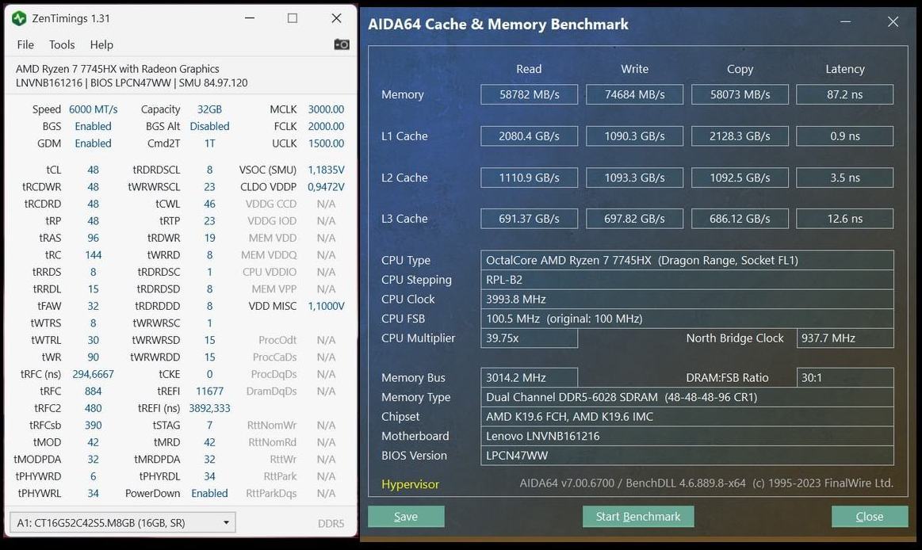Image resolution: width=922 pixels, height=550 pixels.
Task: Click tREFI (ns) value 3892,333
Action: pyautogui.click(x=209, y=408)
